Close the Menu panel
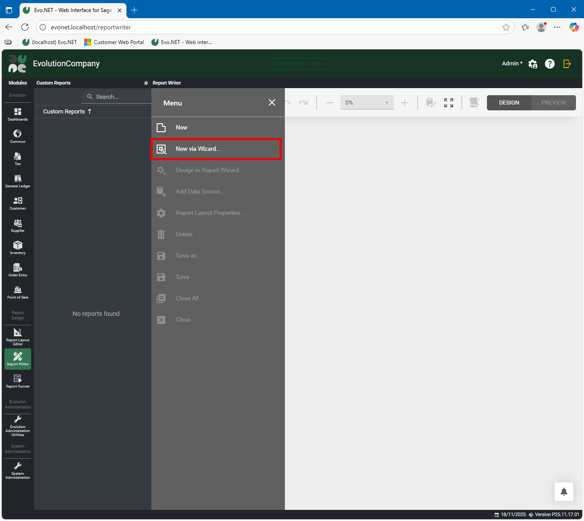The width and height of the screenshot is (584, 521). pyautogui.click(x=272, y=103)
